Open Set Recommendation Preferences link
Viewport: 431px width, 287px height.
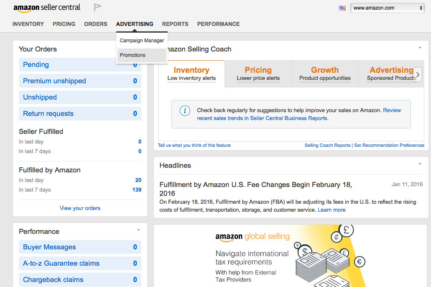389,145
